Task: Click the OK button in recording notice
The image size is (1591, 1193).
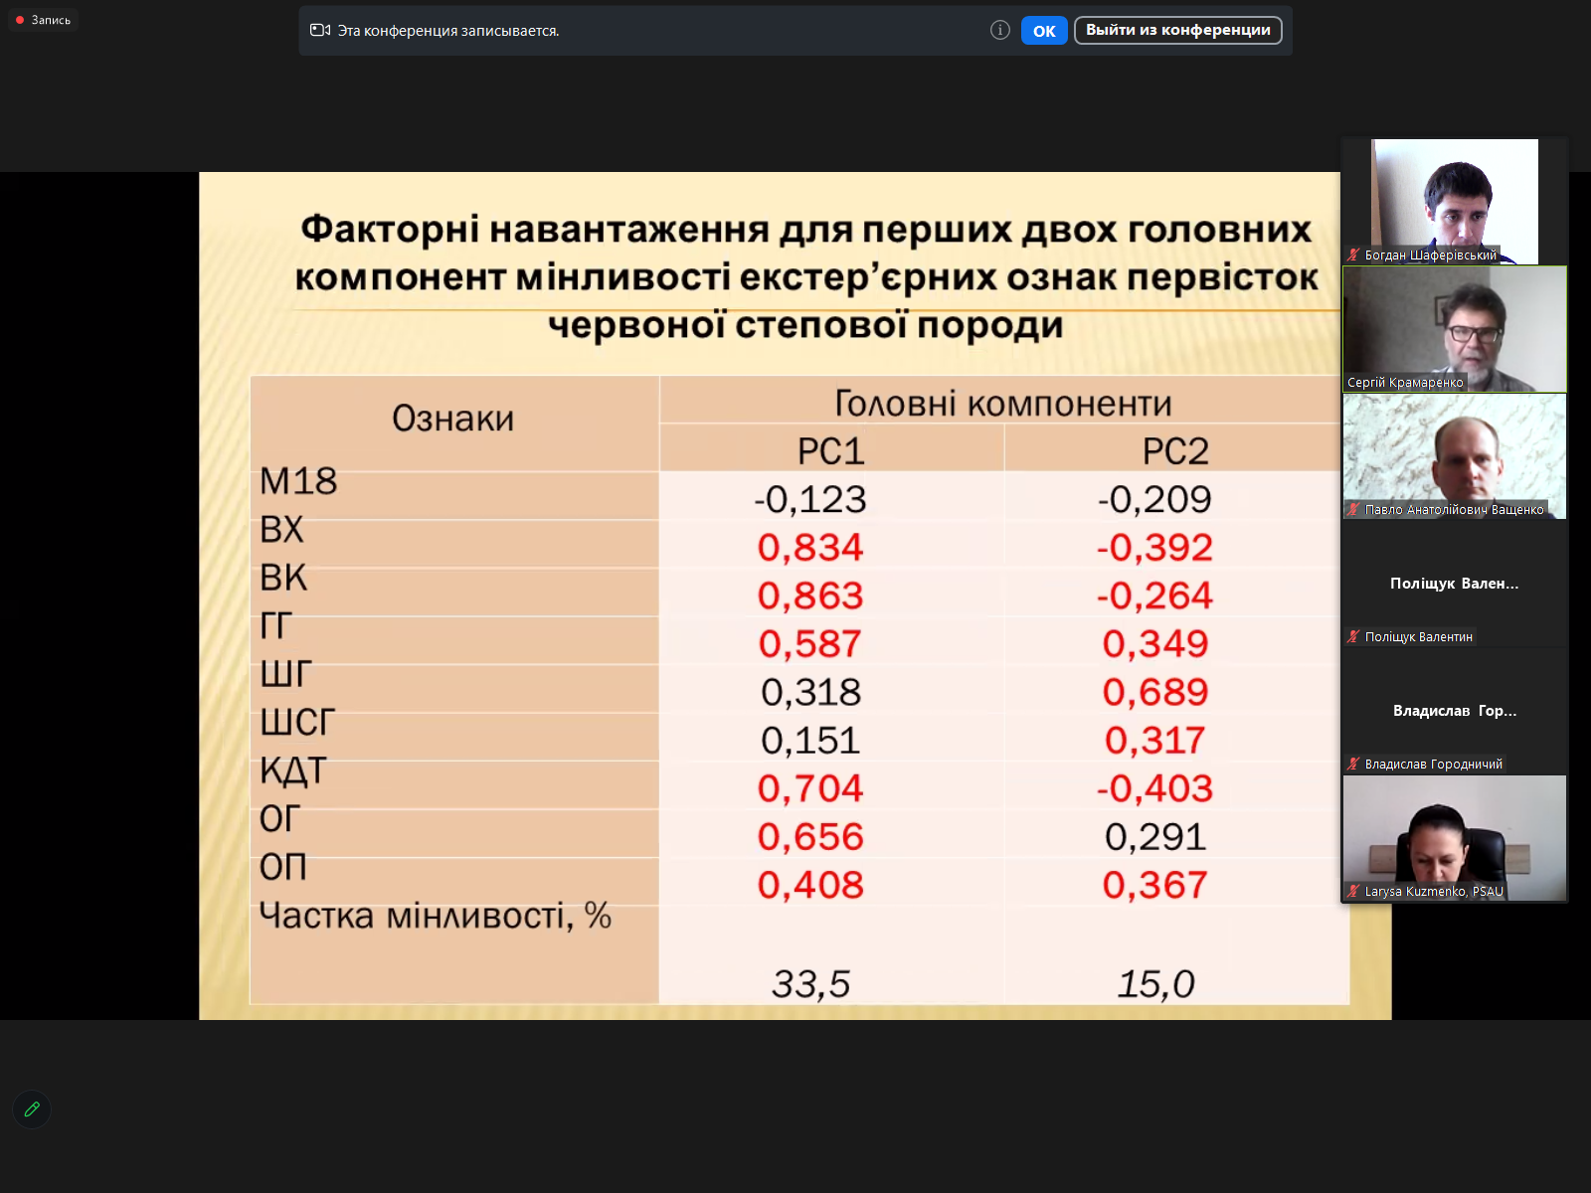Action: coord(1044,31)
